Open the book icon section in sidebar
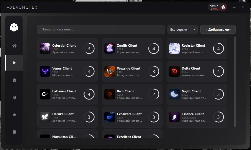 pos(14,97)
